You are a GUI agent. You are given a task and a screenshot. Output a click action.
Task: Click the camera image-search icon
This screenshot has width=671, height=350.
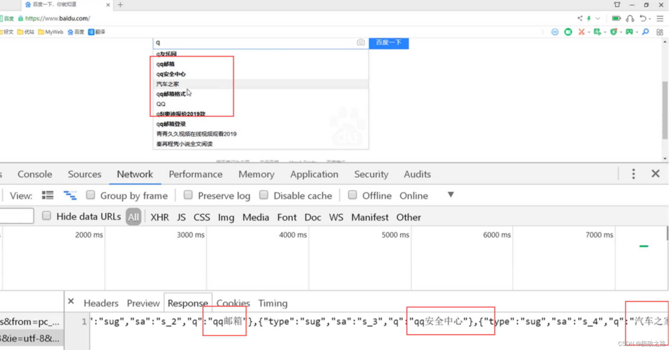(361, 42)
